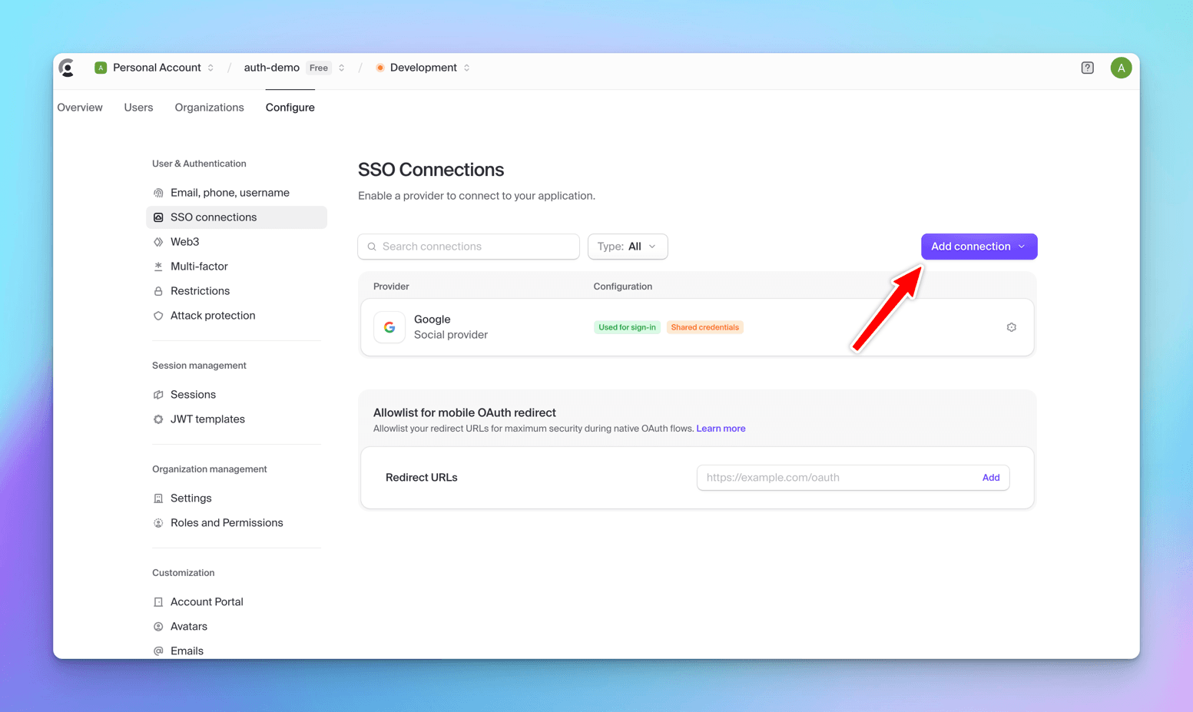Click the Provider column header

pos(391,286)
